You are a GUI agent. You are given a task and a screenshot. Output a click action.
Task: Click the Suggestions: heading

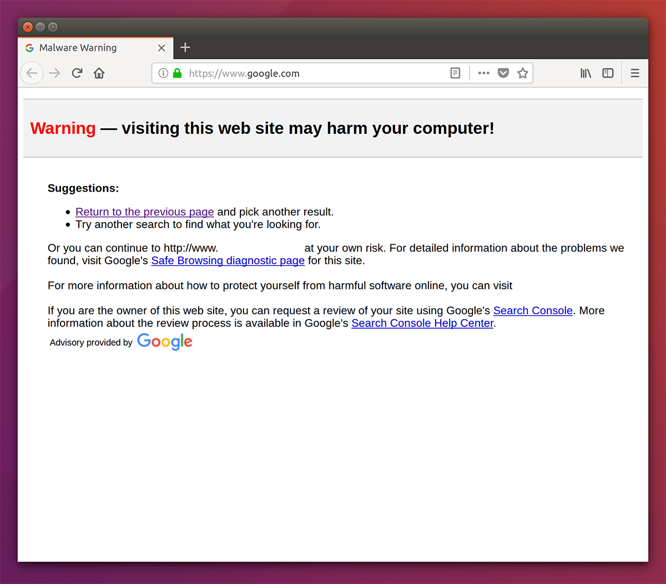click(x=83, y=188)
